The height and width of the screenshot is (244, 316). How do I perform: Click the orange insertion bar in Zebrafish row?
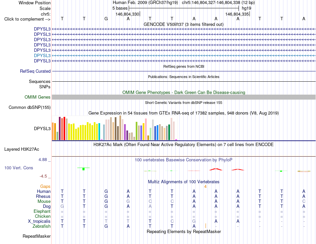[206, 226]
